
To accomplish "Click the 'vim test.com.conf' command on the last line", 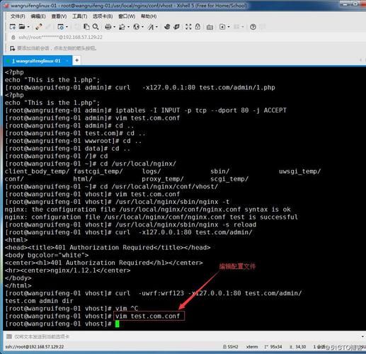I will 148,316.
